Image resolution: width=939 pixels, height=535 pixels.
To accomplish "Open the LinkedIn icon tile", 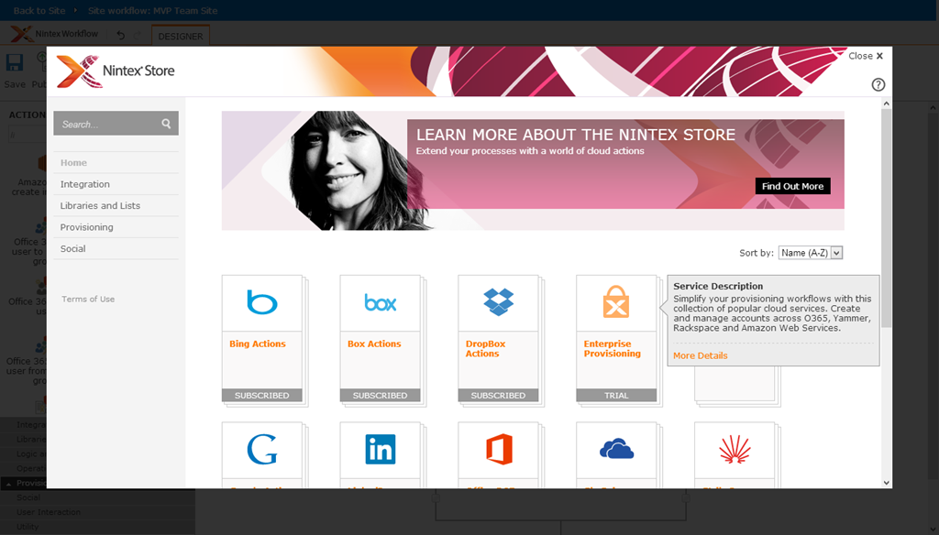I will coord(381,450).
